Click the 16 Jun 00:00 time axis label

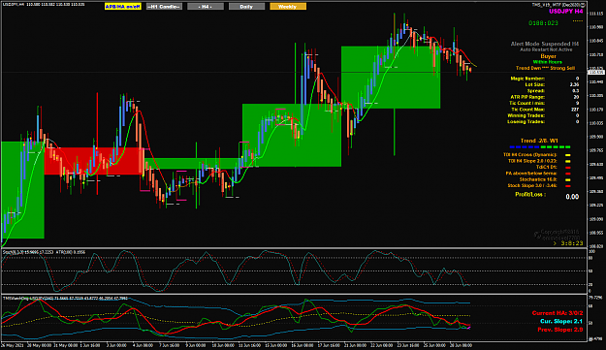303,345
